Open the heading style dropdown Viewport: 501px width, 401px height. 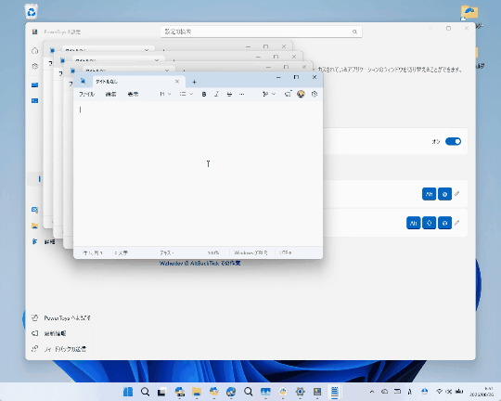[165, 94]
